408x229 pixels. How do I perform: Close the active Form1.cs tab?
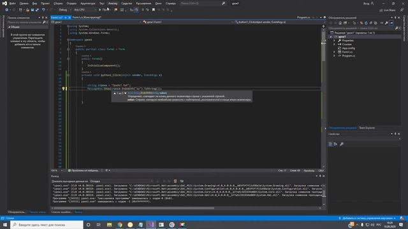69,17
